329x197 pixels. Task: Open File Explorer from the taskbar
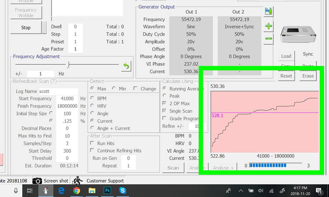click(92, 190)
